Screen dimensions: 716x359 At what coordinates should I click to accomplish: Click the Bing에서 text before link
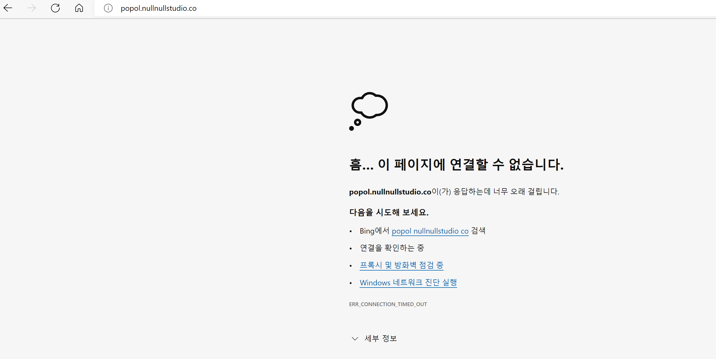[x=374, y=231]
